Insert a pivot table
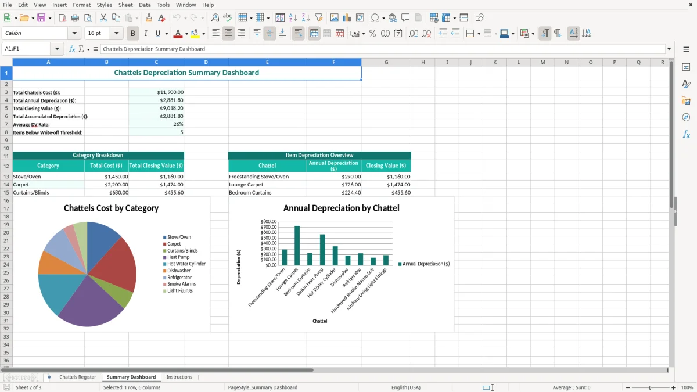 [x=360, y=18]
